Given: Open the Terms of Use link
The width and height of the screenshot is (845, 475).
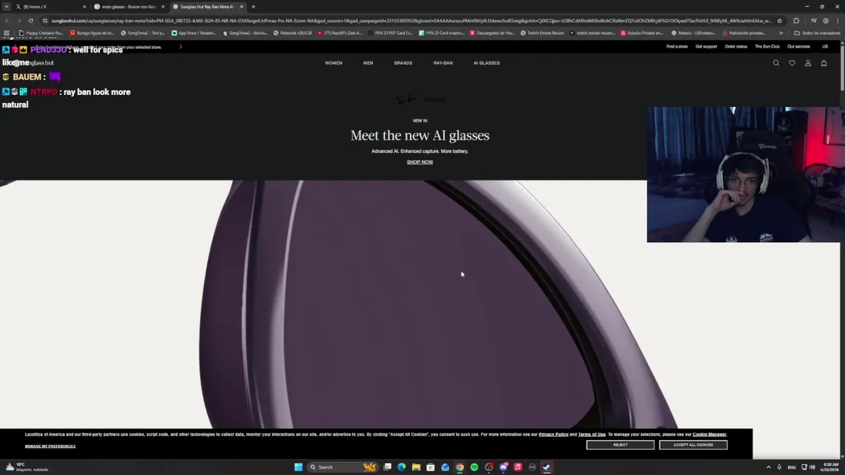Looking at the screenshot, I should coord(591,434).
